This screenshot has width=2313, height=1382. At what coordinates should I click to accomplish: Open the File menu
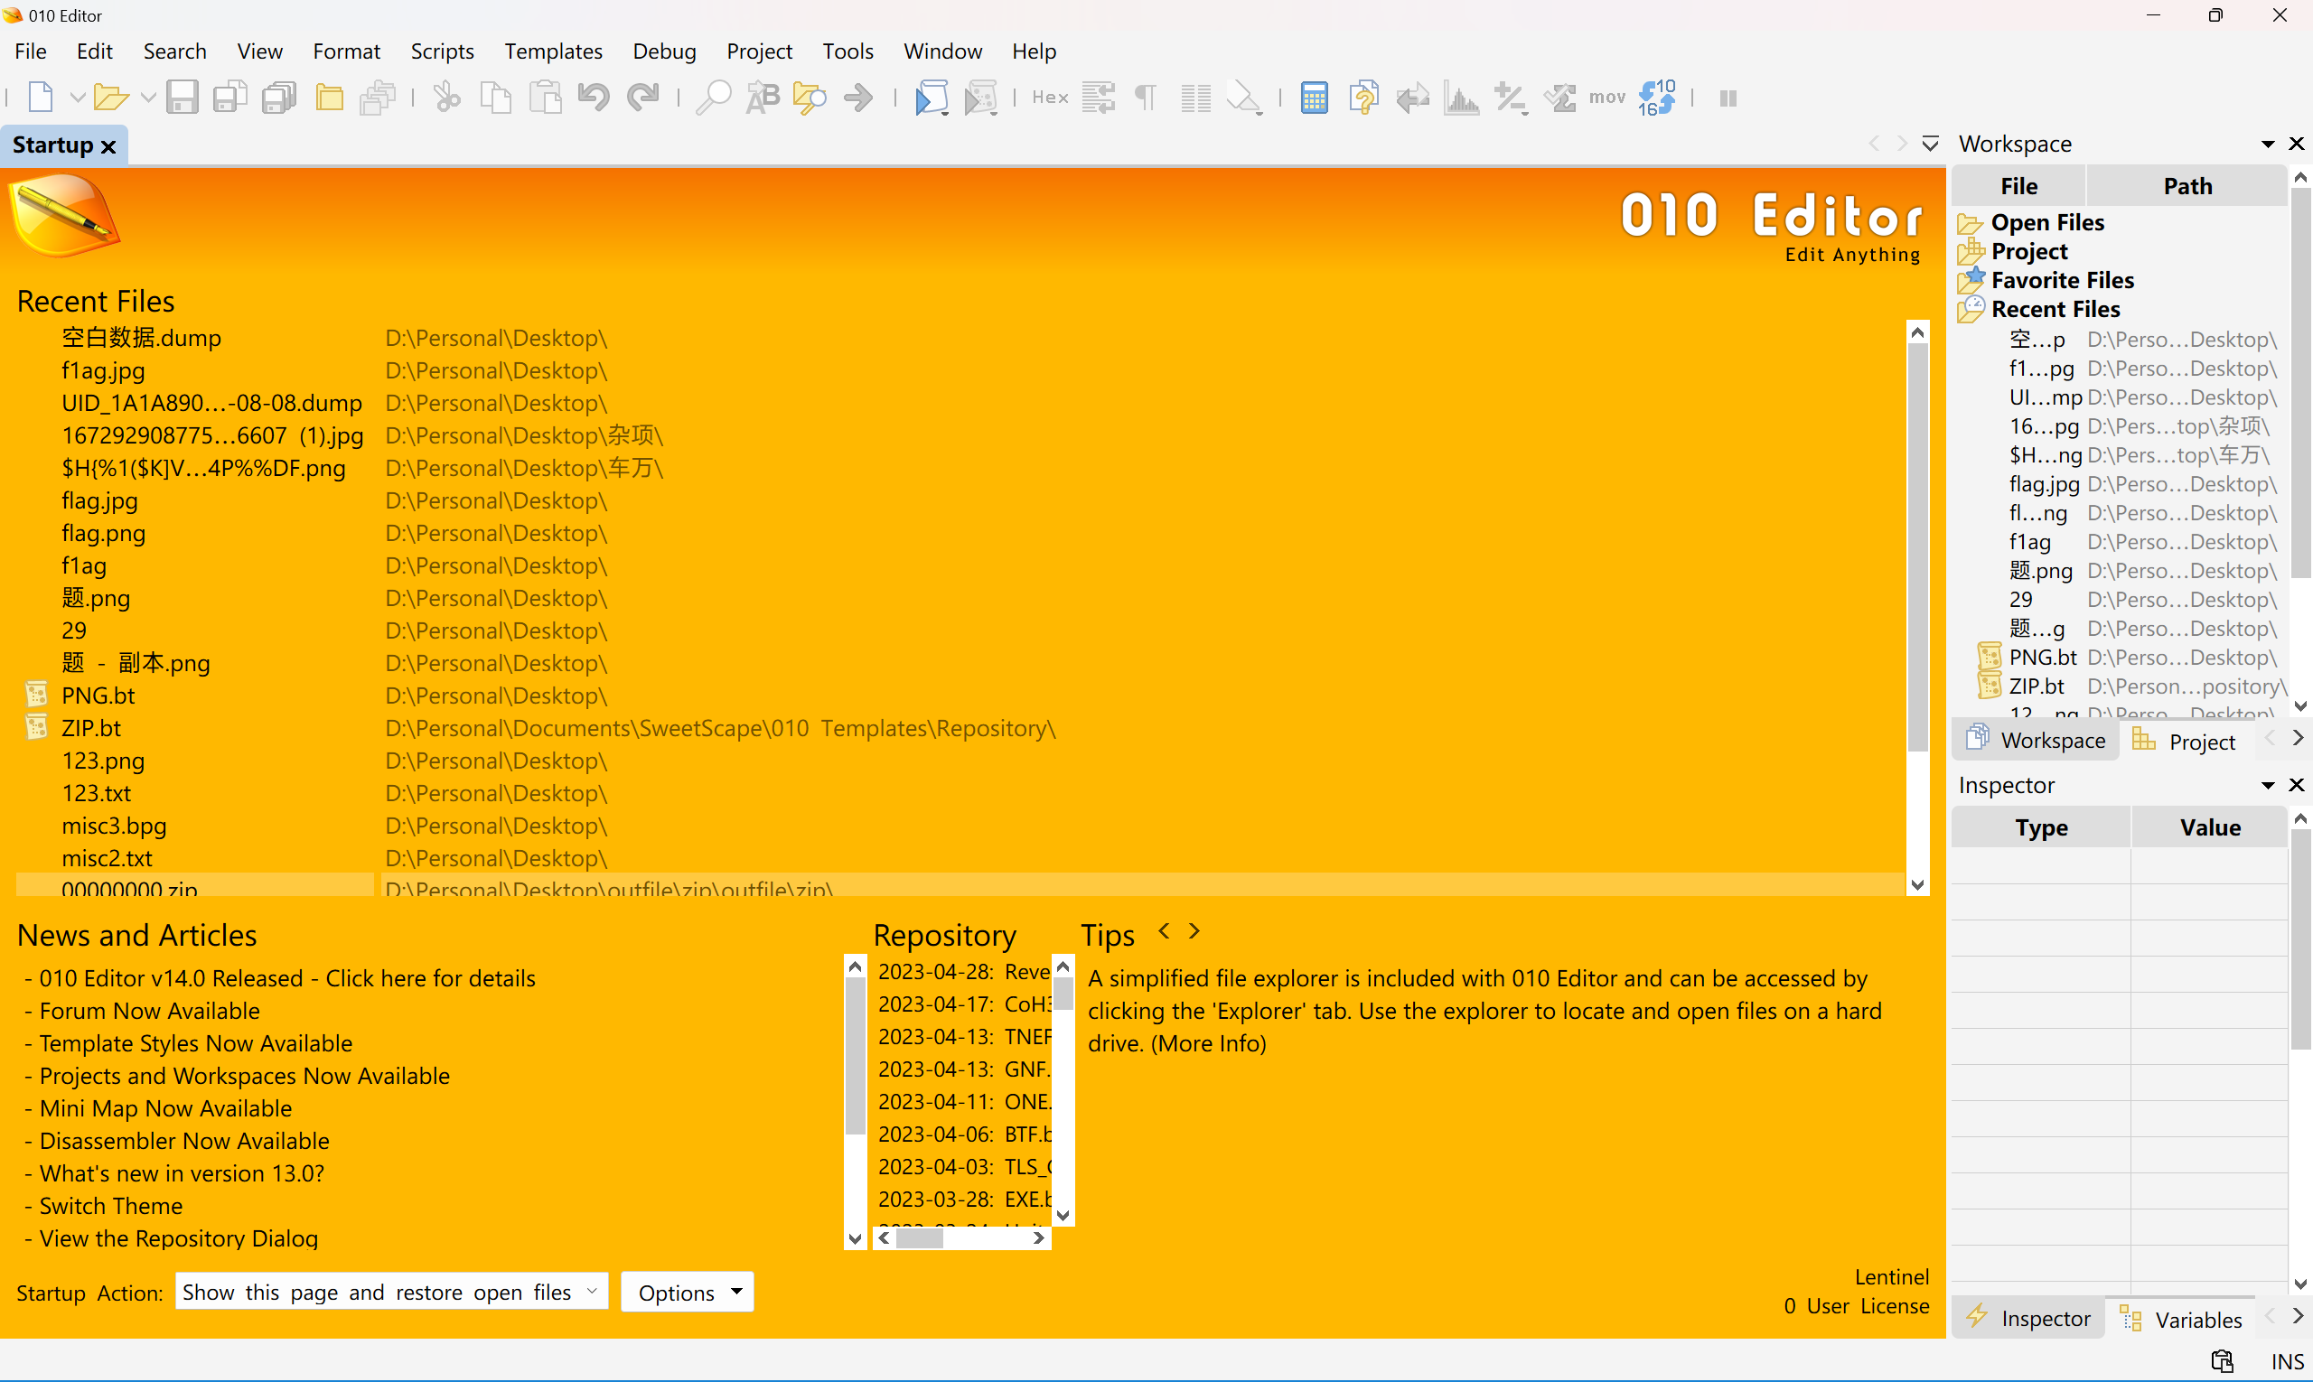point(31,51)
